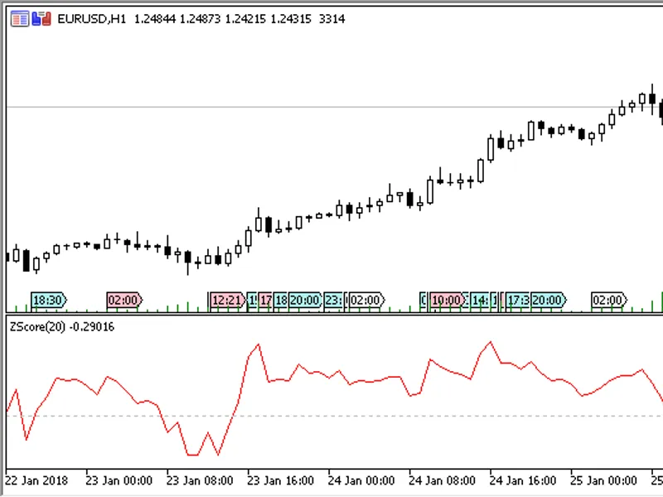This screenshot has height=497, width=663.
Task: Open the cyan 18 event marker
Action: point(281,301)
